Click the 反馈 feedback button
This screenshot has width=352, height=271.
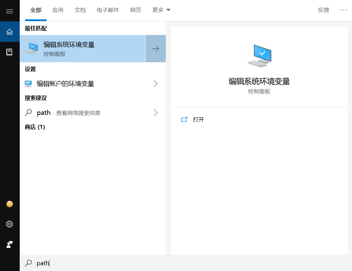[x=323, y=10]
